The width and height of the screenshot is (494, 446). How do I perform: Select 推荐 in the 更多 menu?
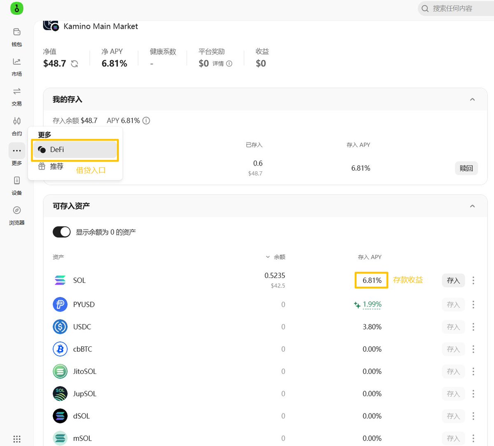click(56, 166)
